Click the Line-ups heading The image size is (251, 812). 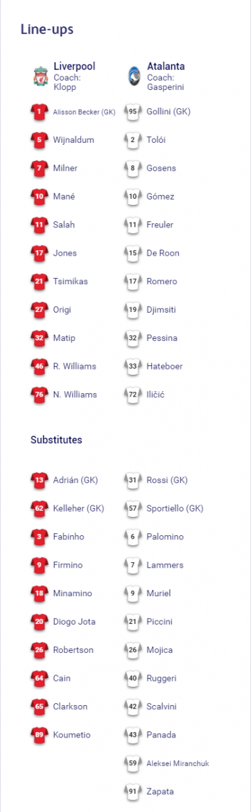[47, 29]
